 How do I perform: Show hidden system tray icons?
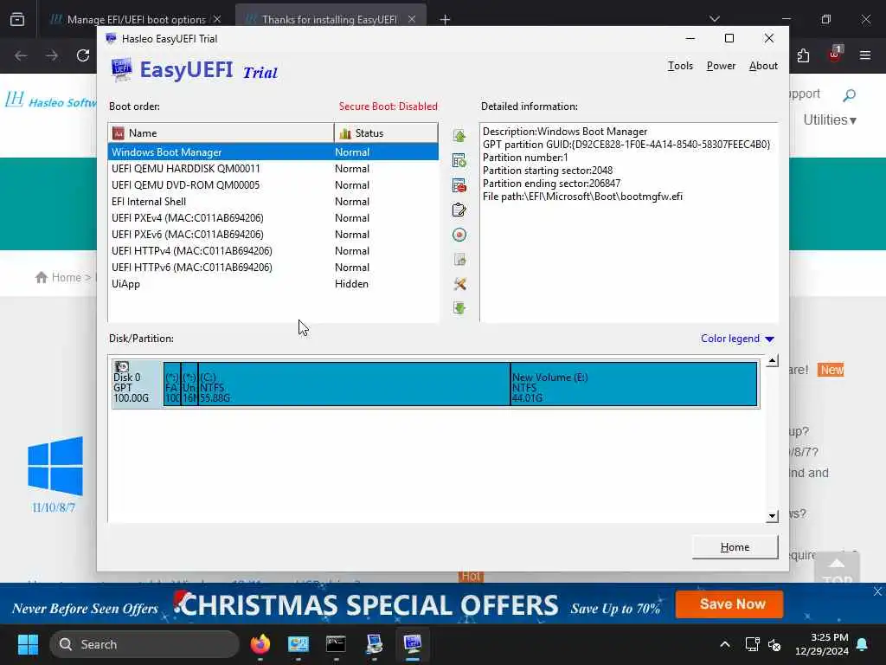point(725,644)
